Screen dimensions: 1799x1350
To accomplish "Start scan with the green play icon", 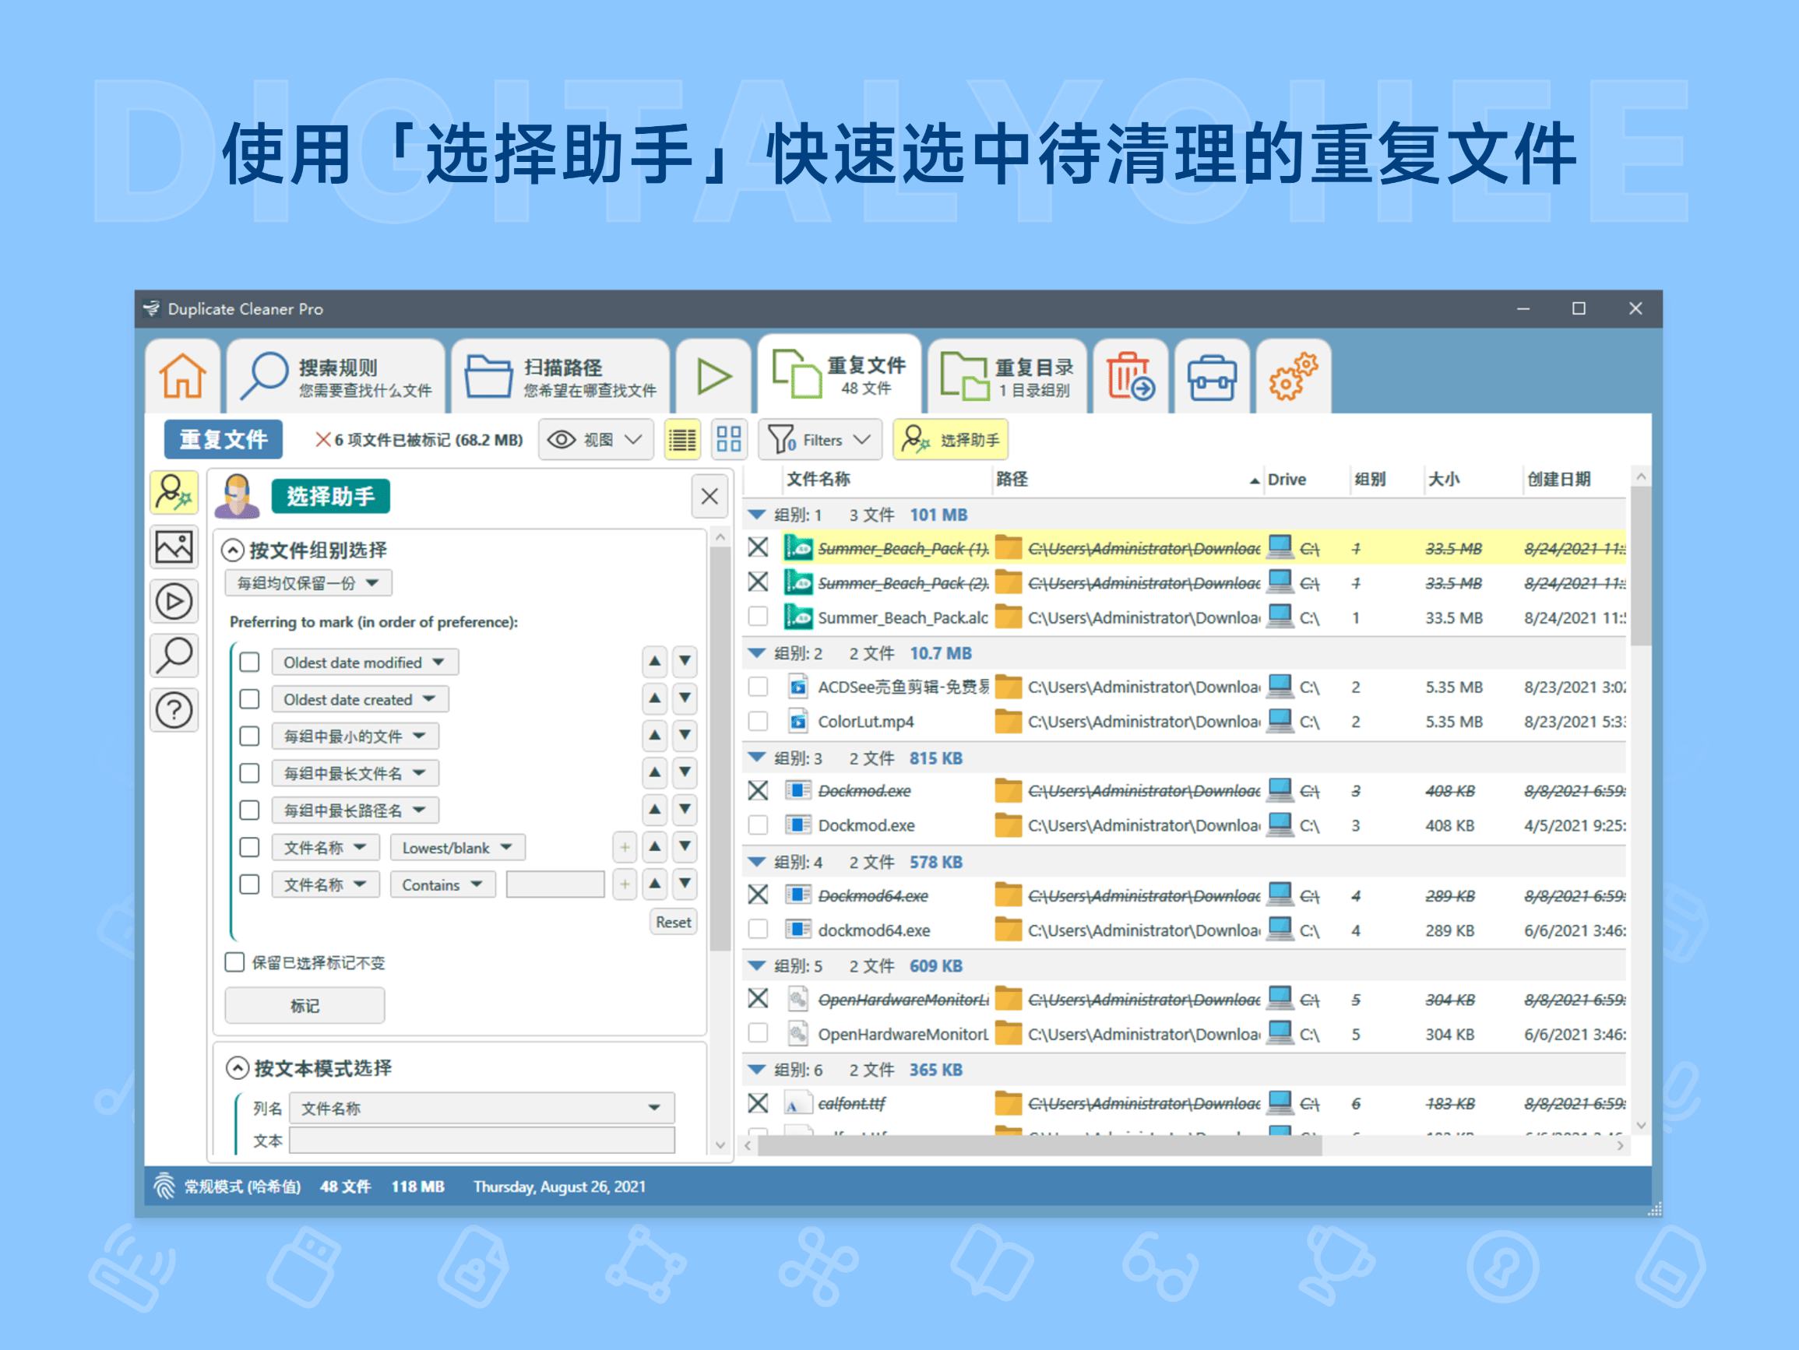I will 713,376.
